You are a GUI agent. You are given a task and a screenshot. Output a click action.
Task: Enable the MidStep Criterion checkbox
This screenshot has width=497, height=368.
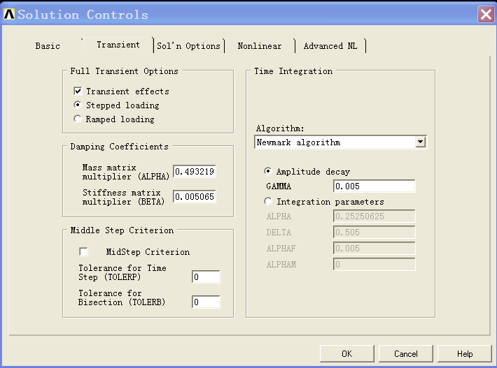[84, 251]
